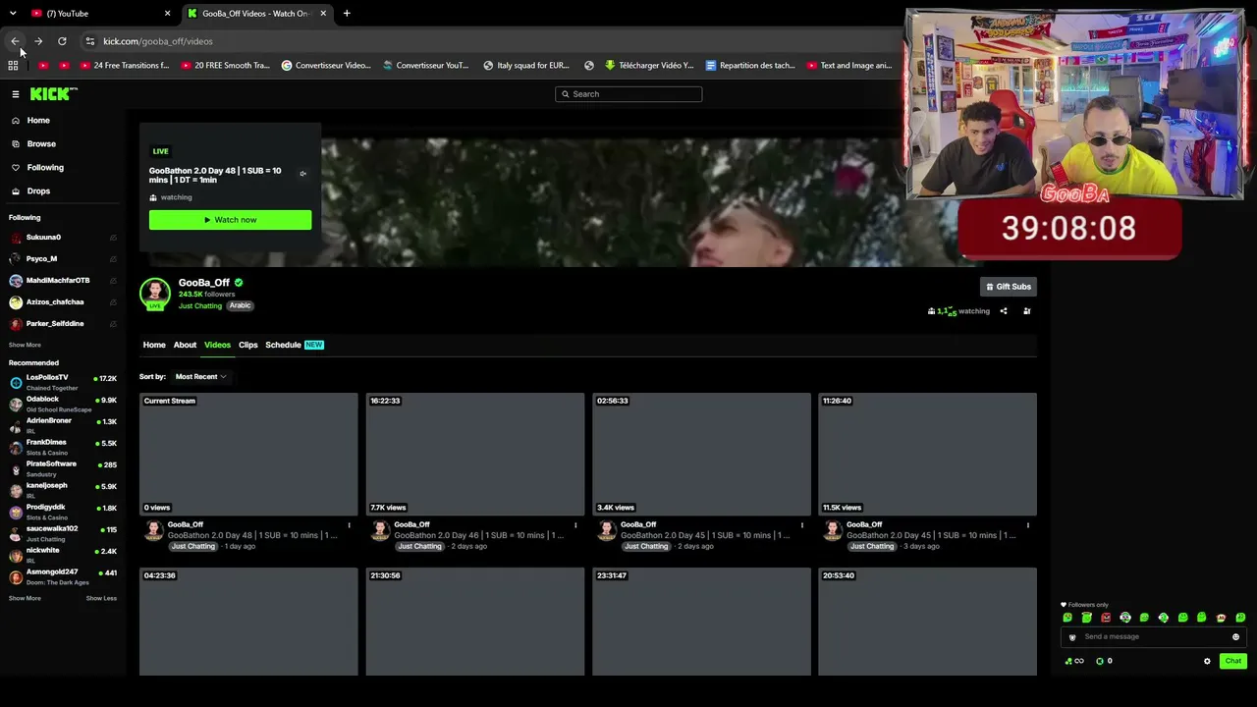Close the YouTube tab
Screen dimensions: 1257x707
point(167,14)
